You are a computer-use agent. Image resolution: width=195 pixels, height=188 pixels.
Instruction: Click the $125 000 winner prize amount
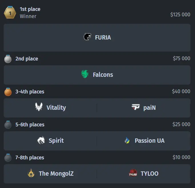pyautogui.click(x=180, y=15)
